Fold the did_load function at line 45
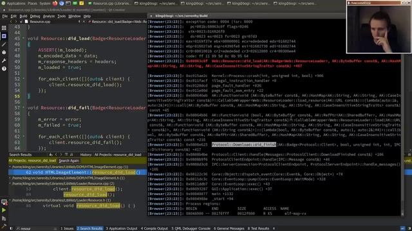The image size is (412, 231). (24, 38)
